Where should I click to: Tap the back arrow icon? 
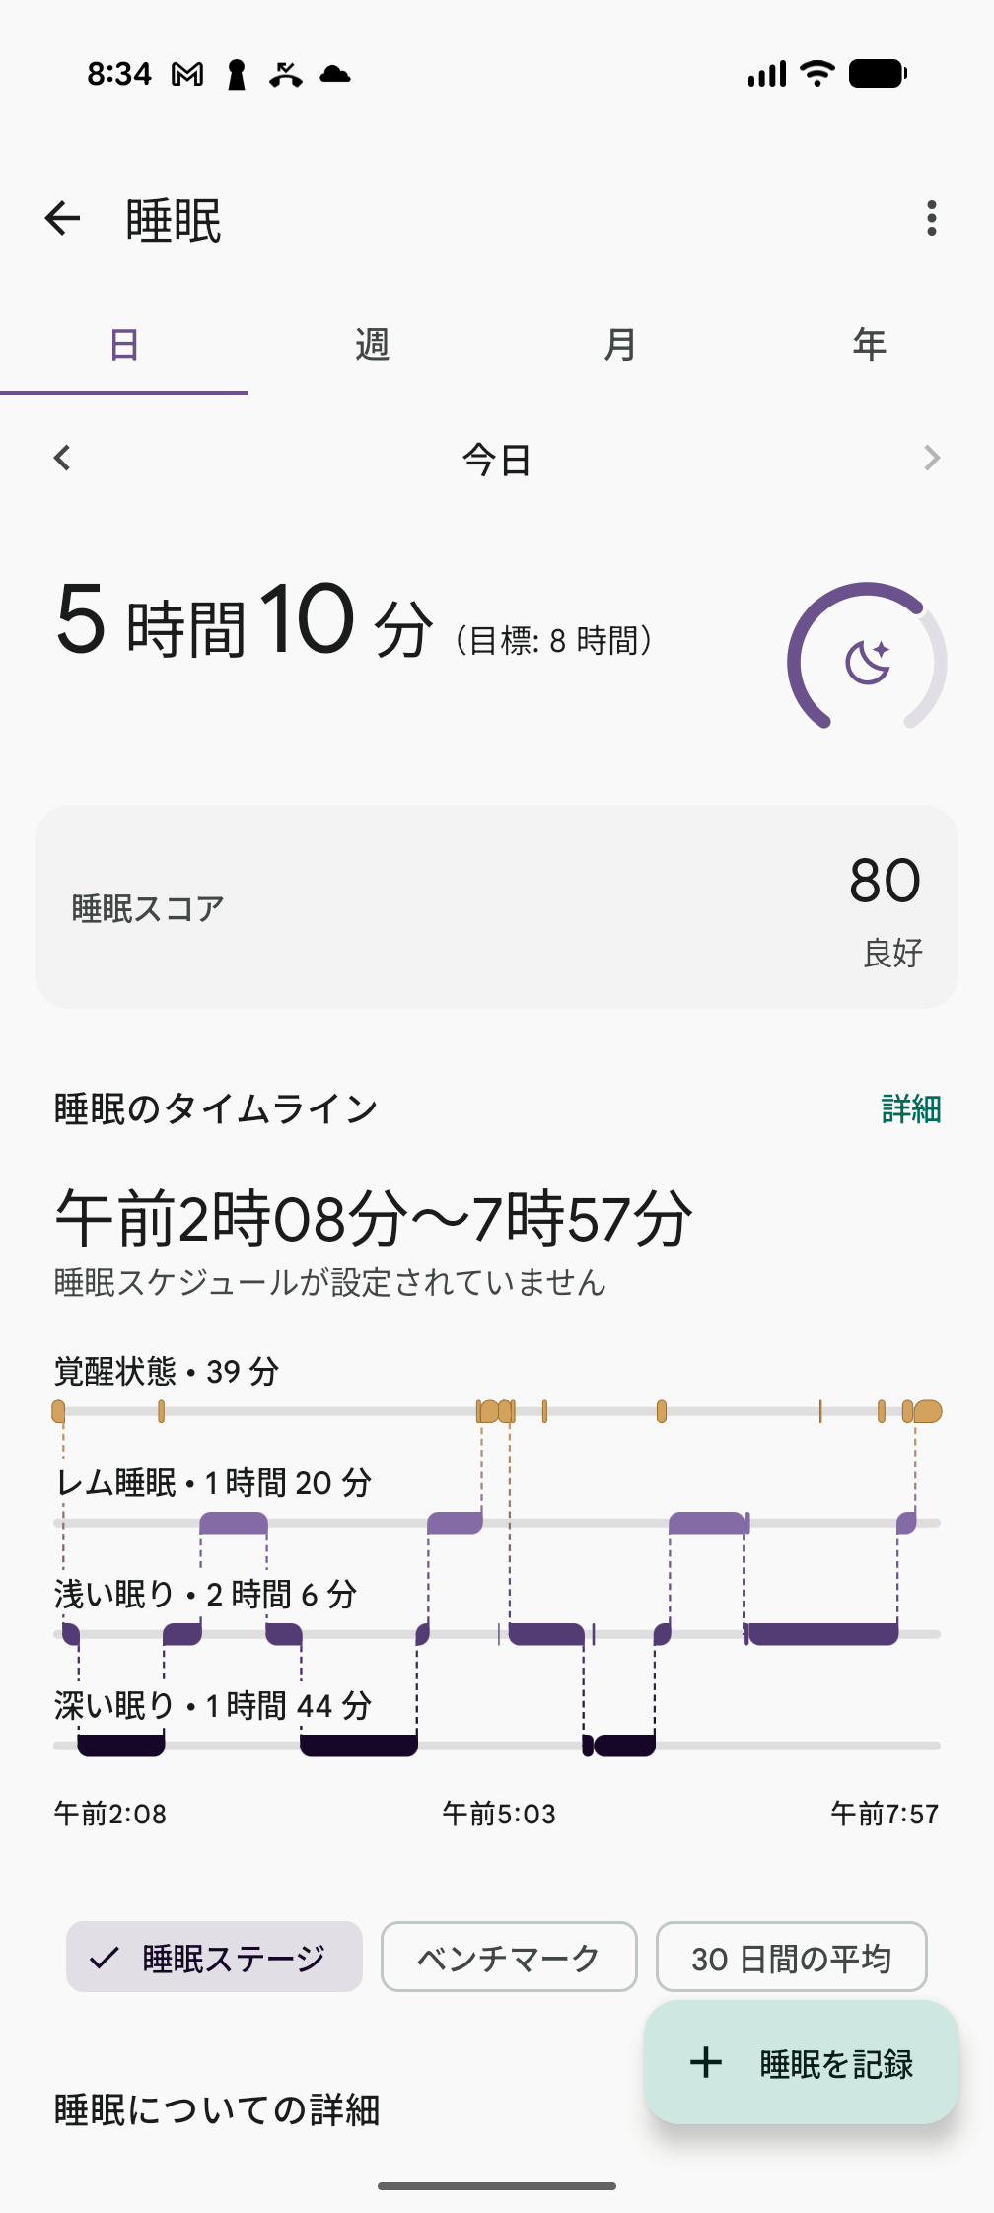click(62, 219)
